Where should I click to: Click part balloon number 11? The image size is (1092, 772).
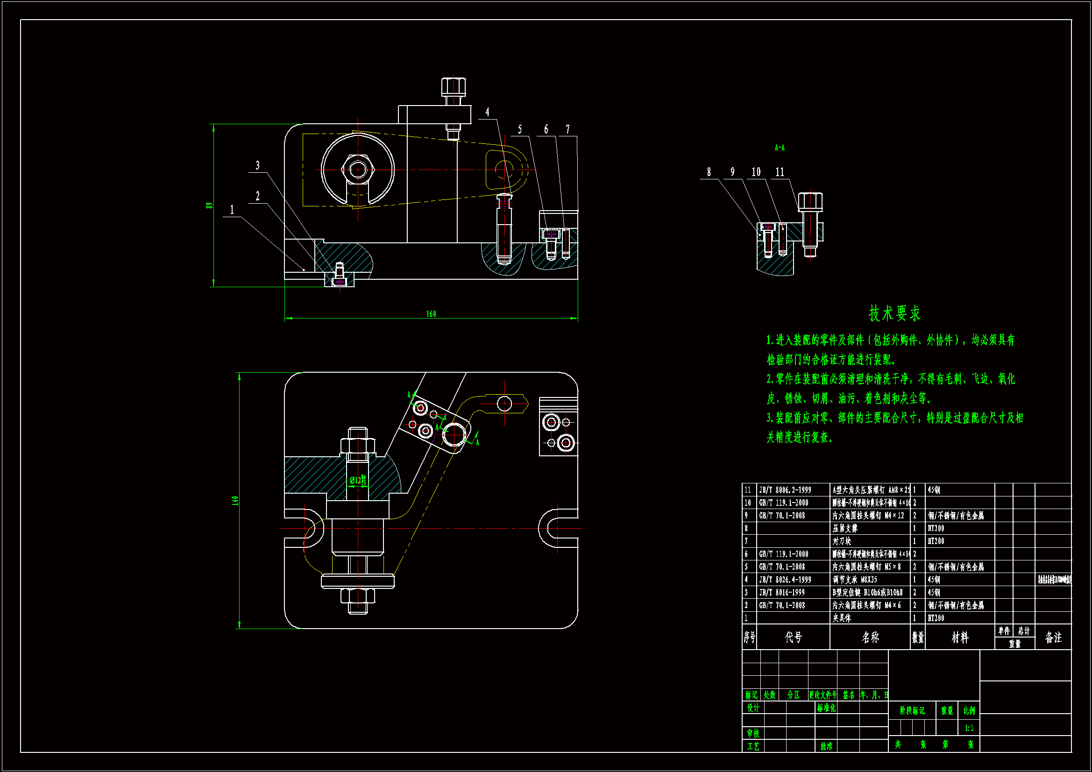click(780, 172)
